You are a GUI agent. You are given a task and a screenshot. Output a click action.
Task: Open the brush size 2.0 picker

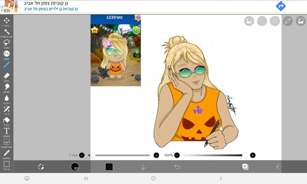75,167
